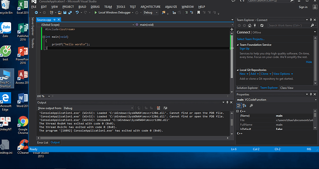This screenshot has height=169, width=319.
Task: Open the ARCHITECTURE menu
Action: tap(150, 7)
